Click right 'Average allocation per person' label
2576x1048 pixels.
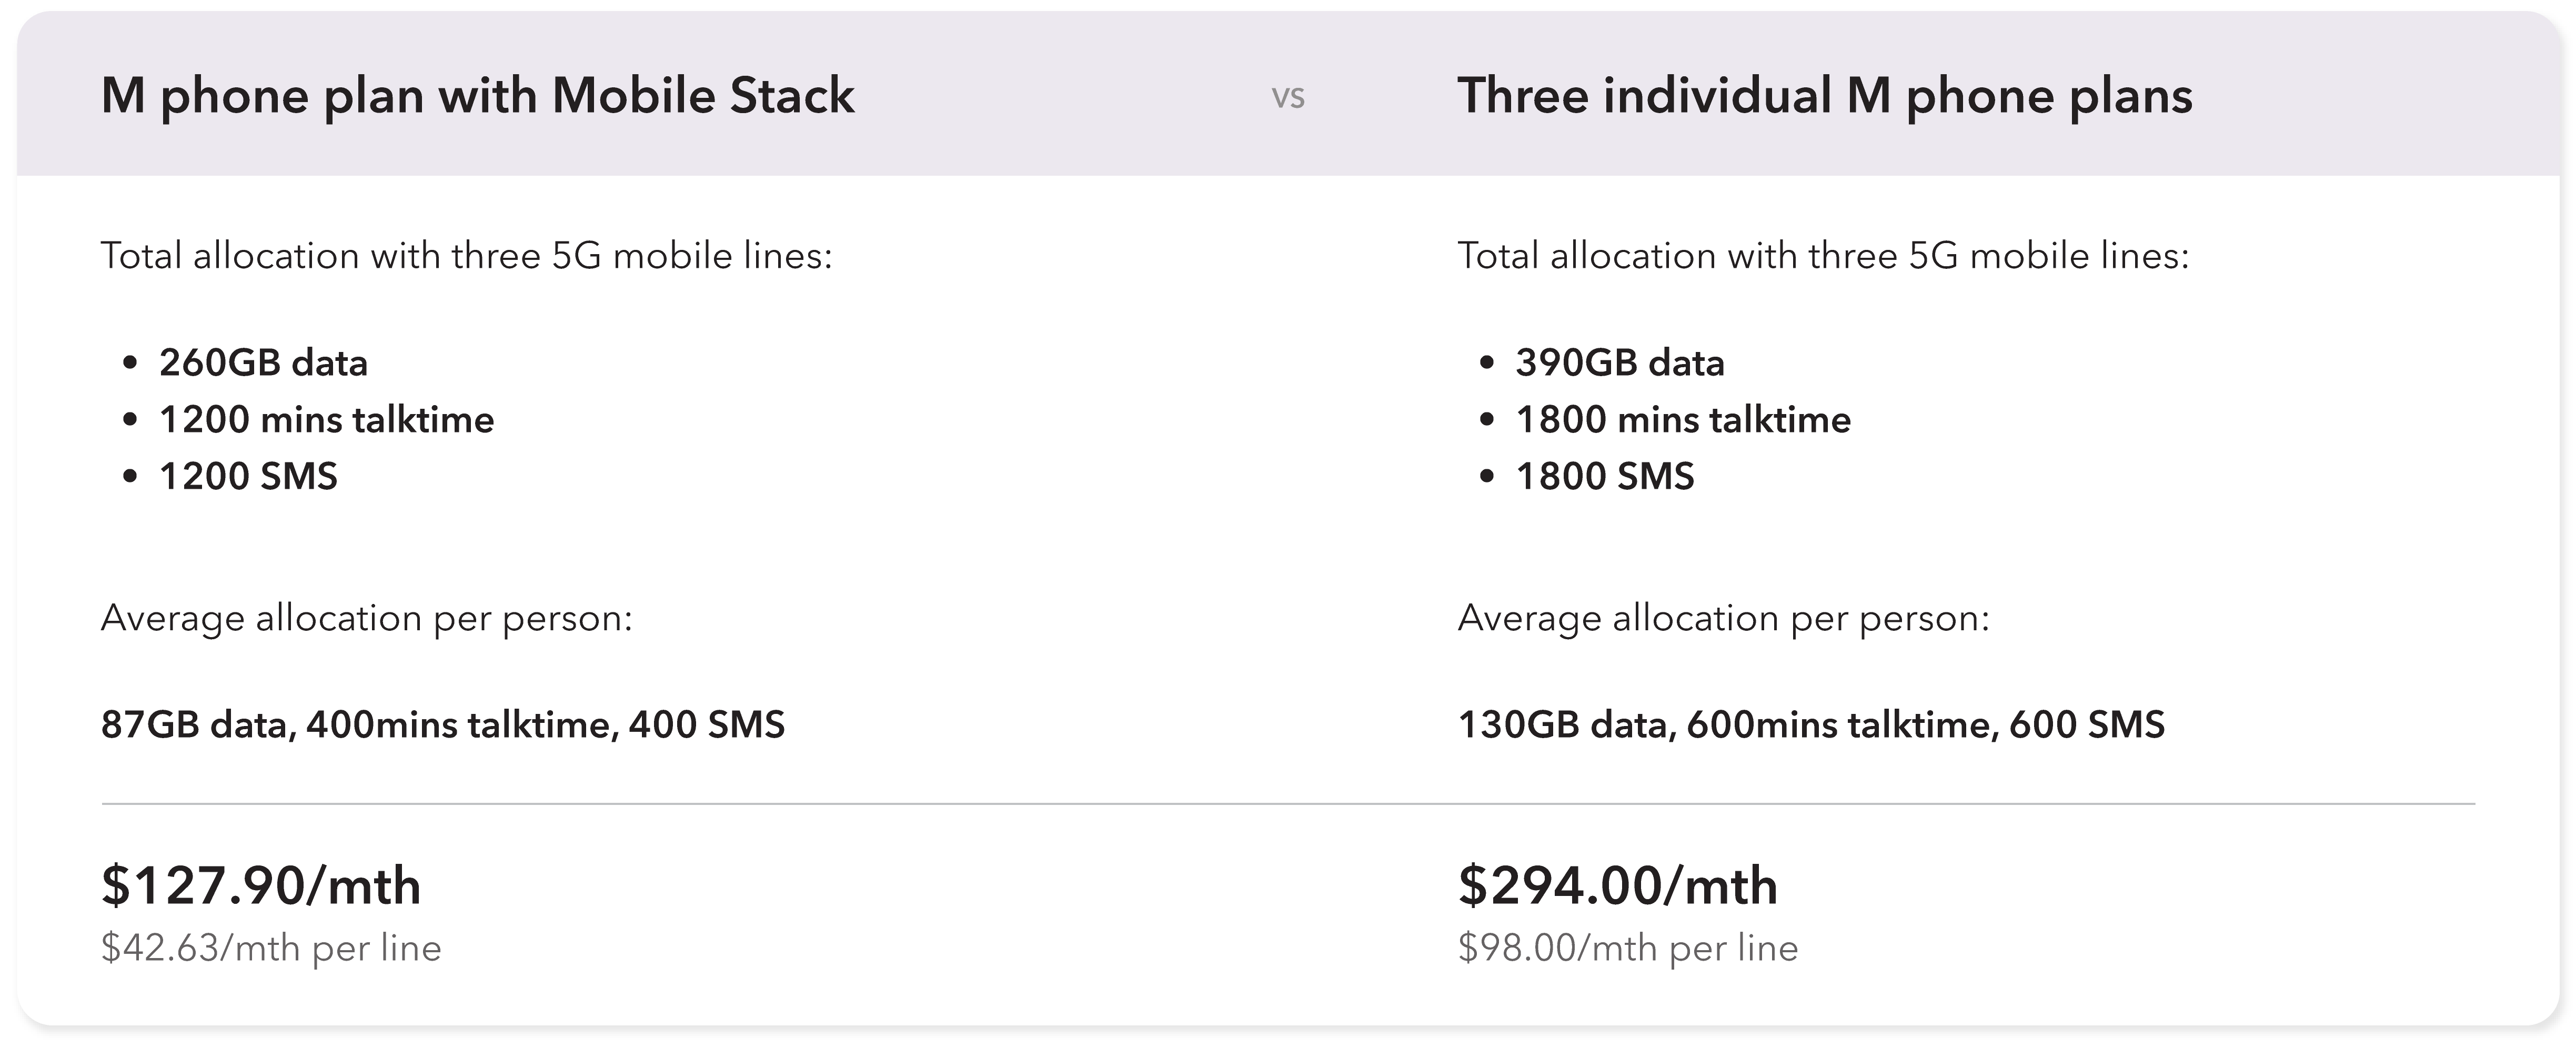(1724, 619)
